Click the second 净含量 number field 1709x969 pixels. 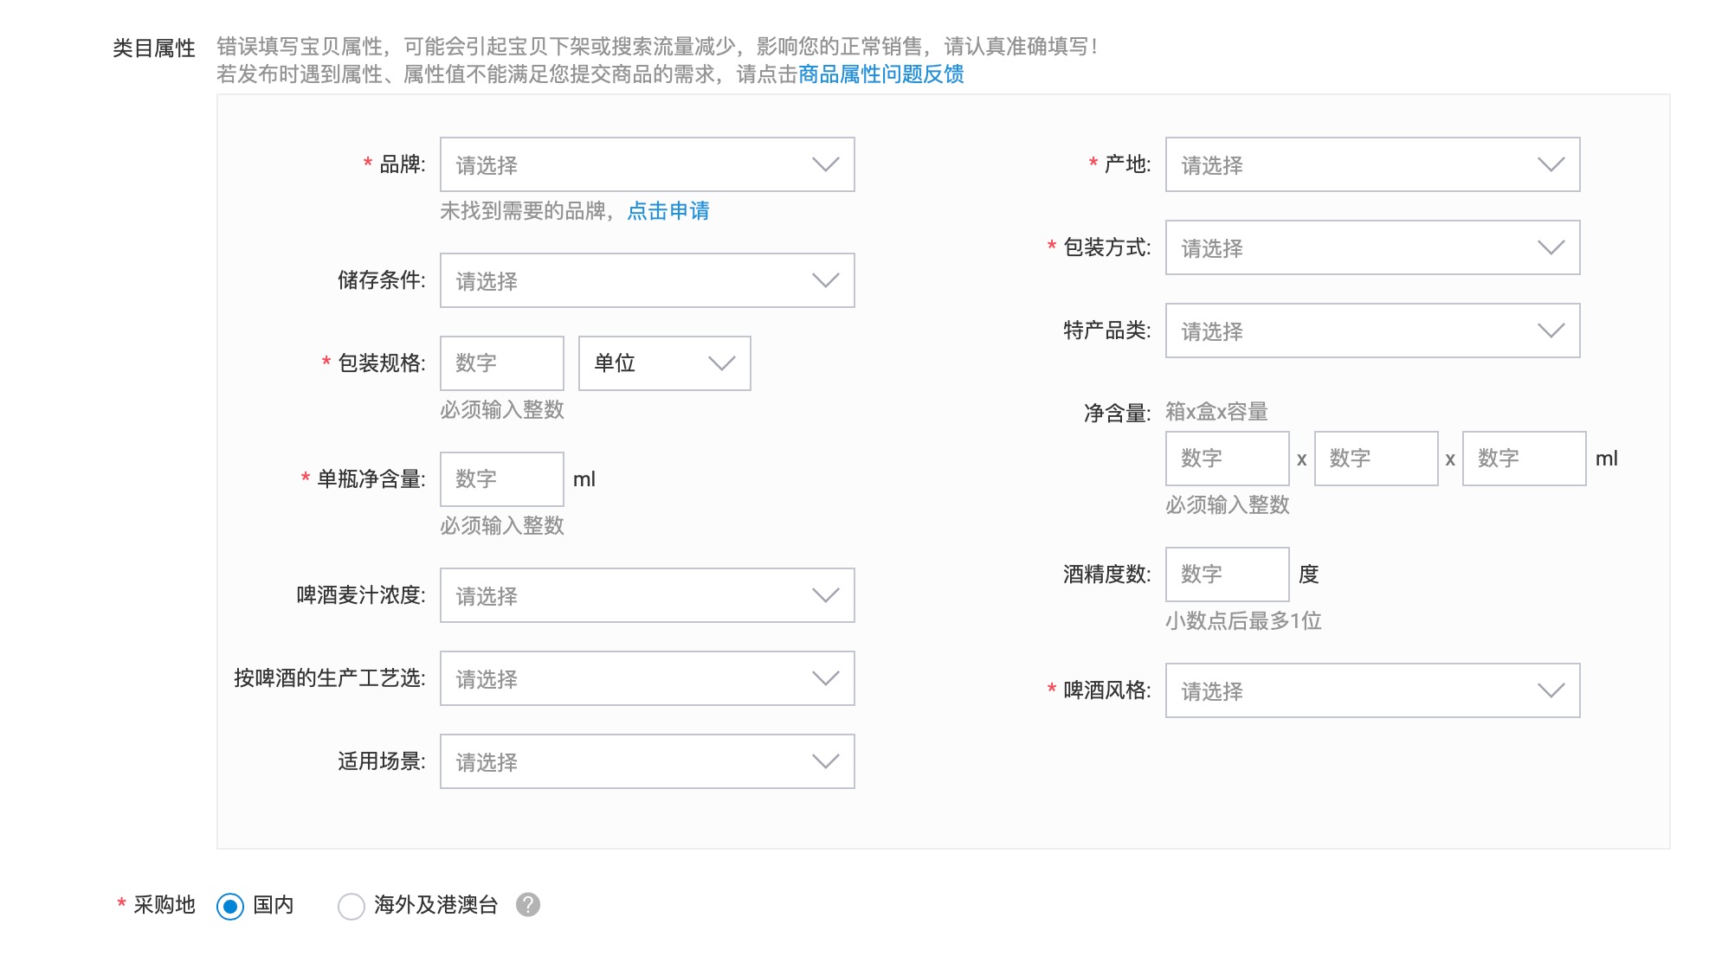click(x=1376, y=459)
